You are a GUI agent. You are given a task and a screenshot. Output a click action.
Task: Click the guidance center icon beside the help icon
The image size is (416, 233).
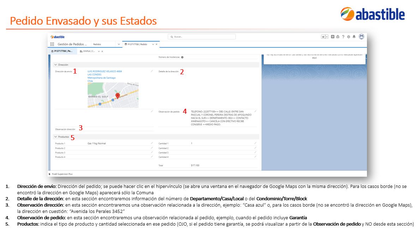click(x=338, y=37)
